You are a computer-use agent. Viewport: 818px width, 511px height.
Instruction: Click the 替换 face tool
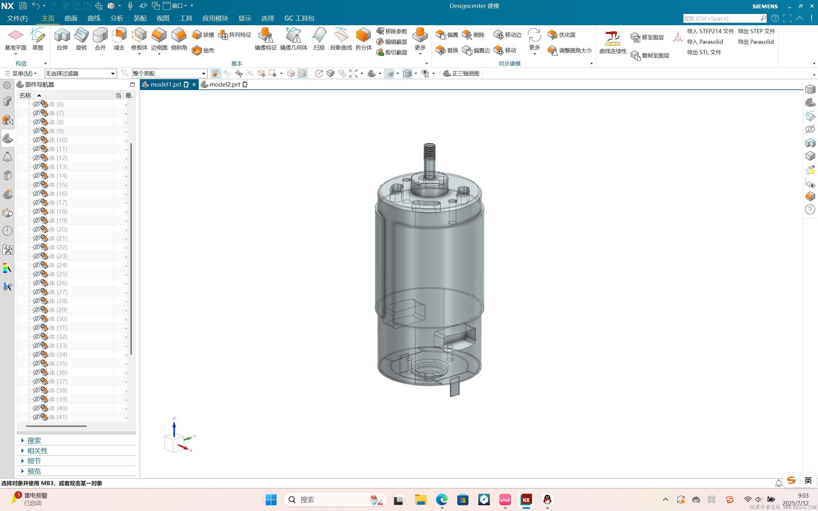coord(447,50)
